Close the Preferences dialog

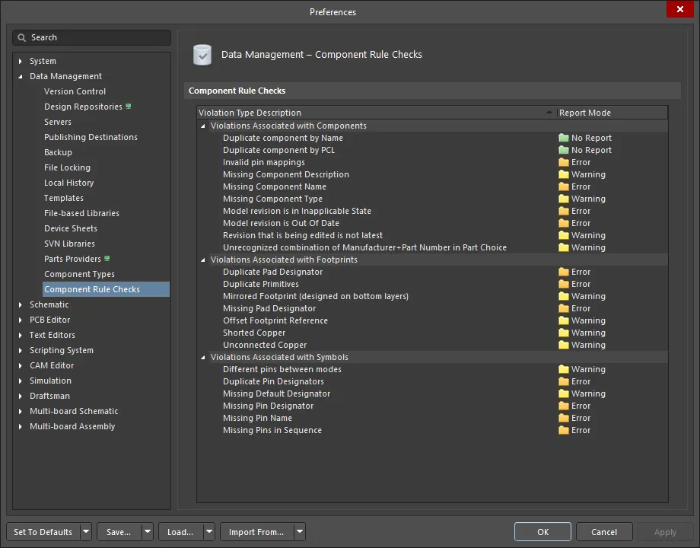(680, 9)
